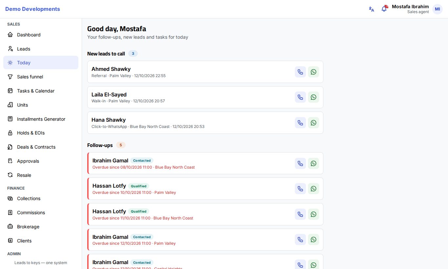The width and height of the screenshot is (448, 269).
Task: Call Ahmed Shawky using the phone icon
Action: pos(300,72)
